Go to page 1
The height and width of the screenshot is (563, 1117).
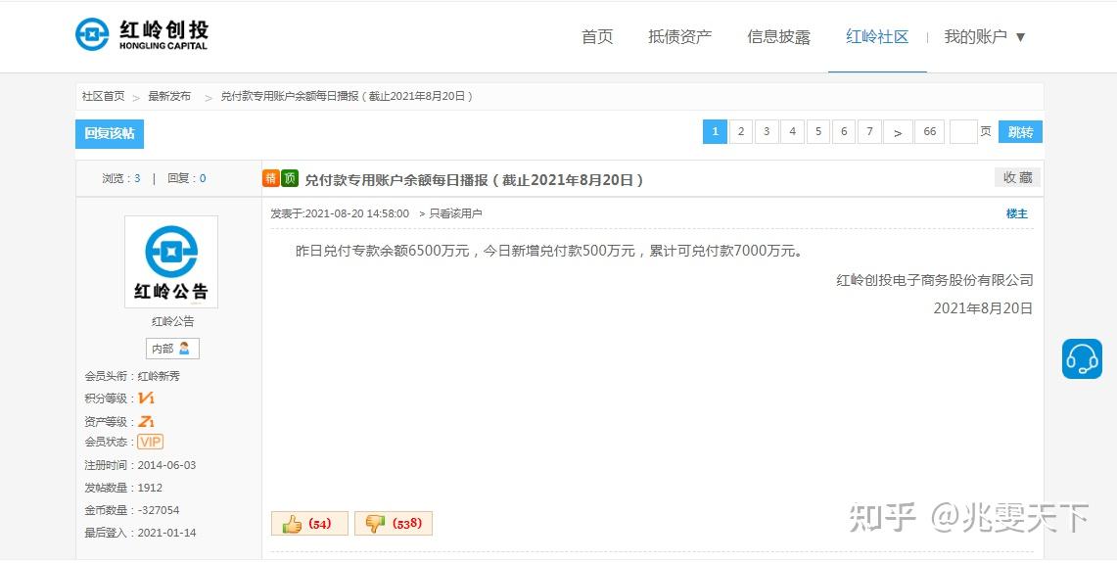[x=716, y=132]
